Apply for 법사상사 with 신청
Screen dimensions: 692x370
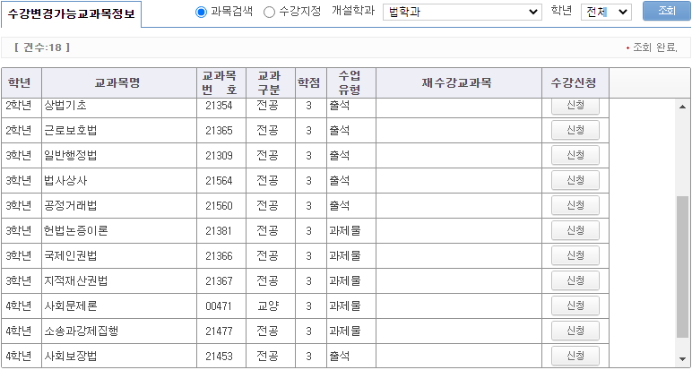coord(575,180)
